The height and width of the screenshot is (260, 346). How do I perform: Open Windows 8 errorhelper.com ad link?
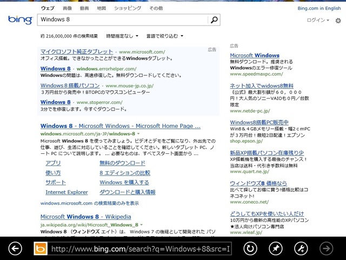pos(56,69)
